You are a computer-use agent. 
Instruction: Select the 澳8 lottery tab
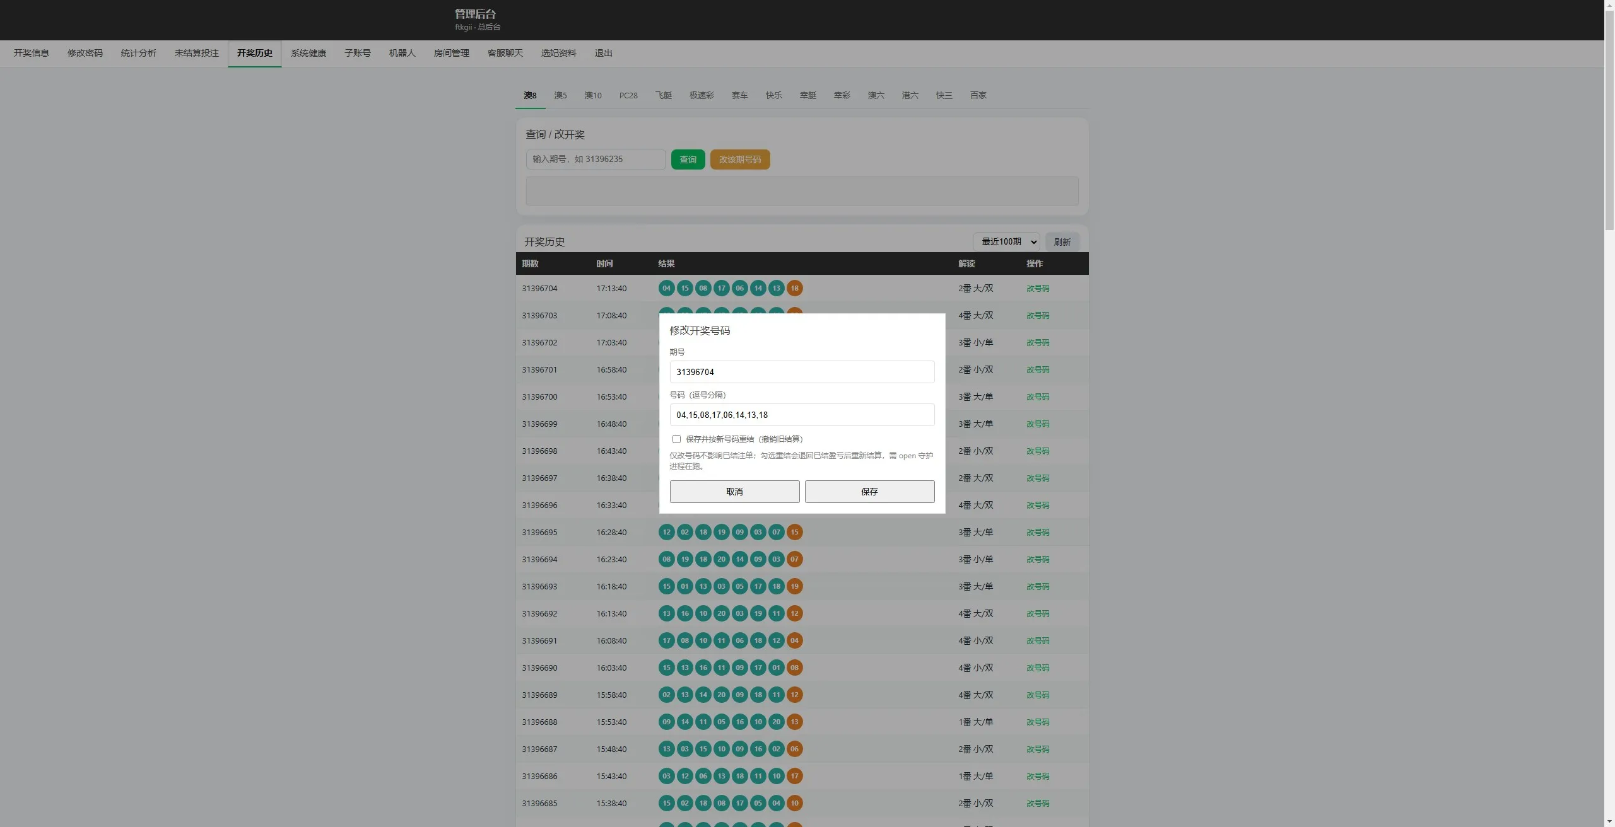[530, 95]
